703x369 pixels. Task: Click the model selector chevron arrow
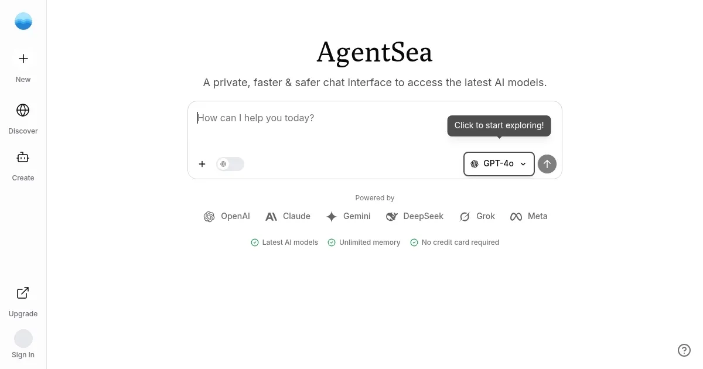523,164
